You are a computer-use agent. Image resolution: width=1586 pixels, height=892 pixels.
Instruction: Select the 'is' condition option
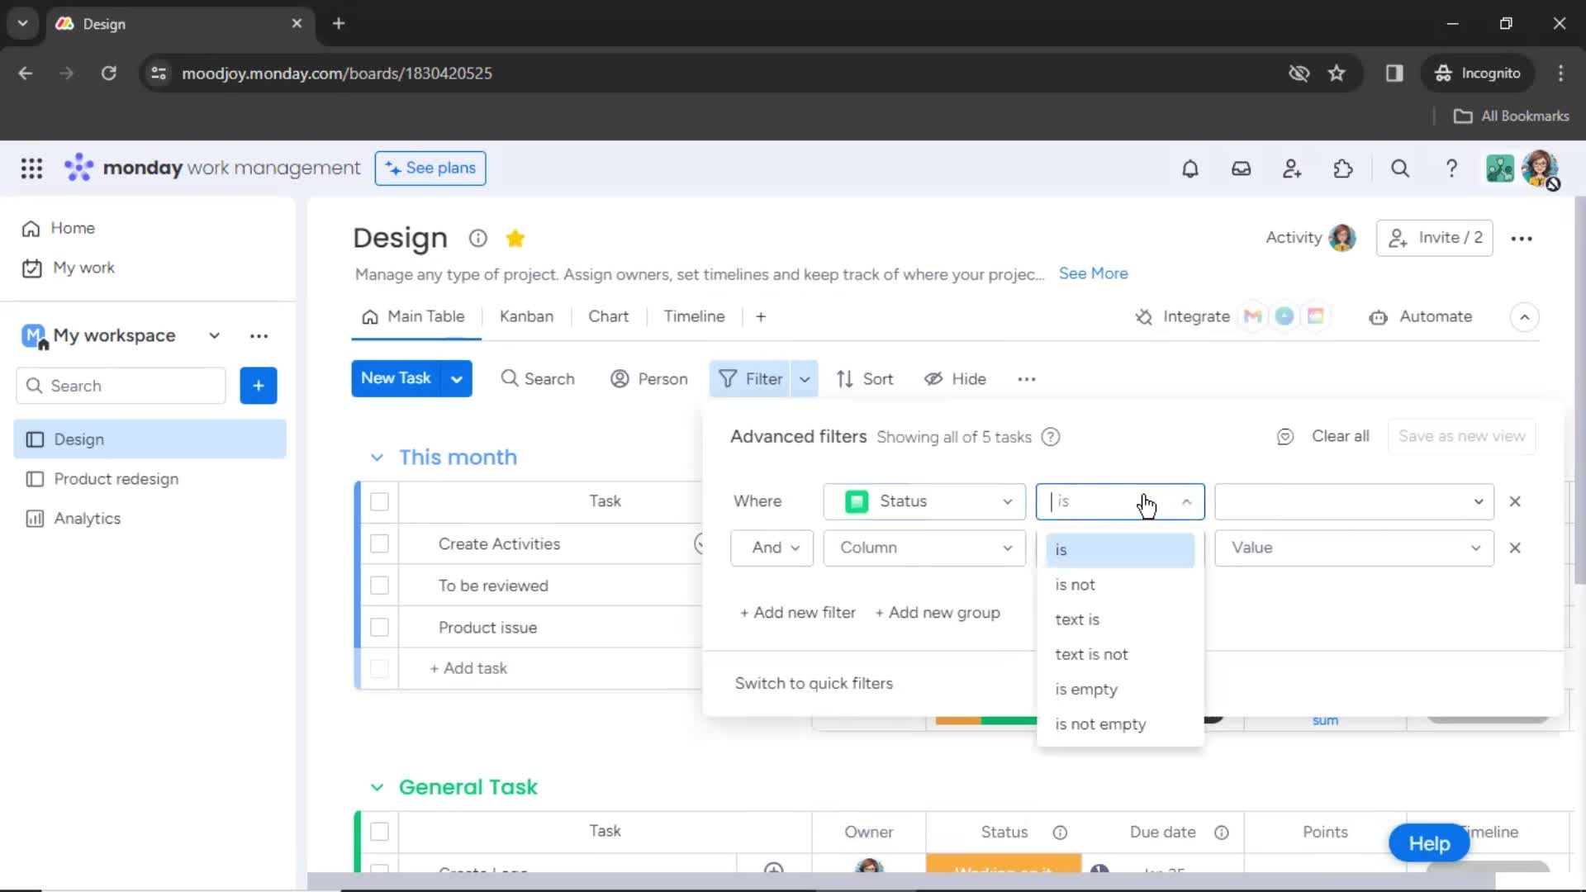[x=1119, y=550]
